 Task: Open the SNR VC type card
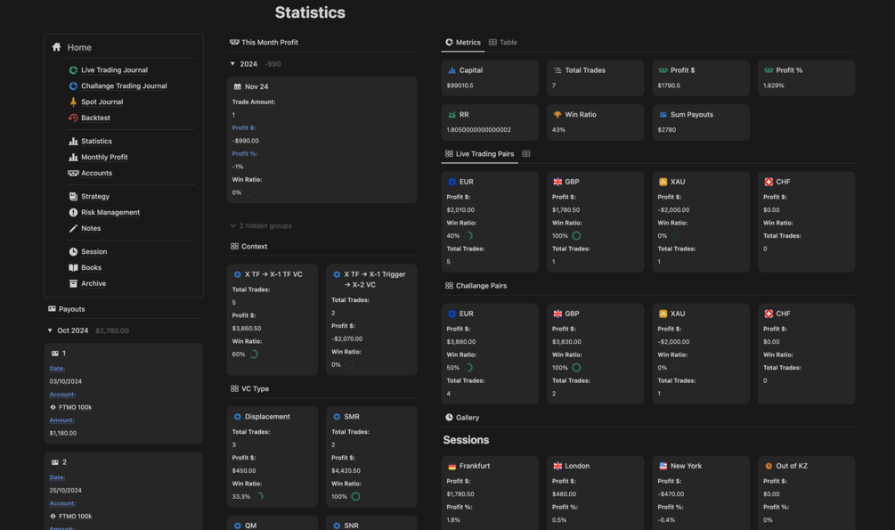371,523
